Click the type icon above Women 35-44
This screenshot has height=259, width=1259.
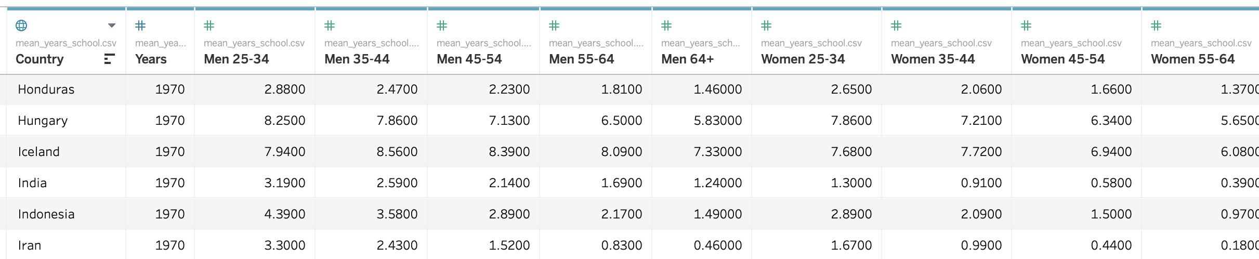[x=896, y=25]
